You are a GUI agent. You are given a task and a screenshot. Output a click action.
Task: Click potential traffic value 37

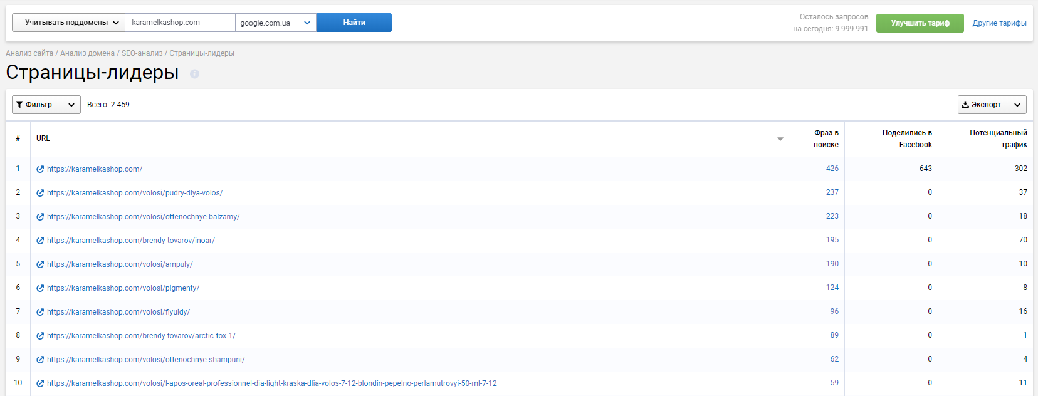click(x=1023, y=192)
